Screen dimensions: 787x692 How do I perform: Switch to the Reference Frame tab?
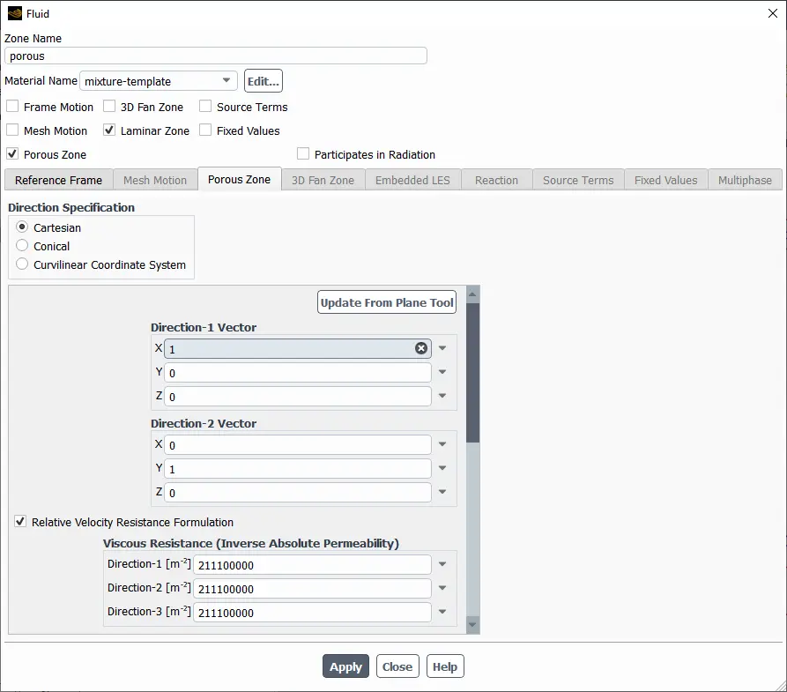[58, 180]
